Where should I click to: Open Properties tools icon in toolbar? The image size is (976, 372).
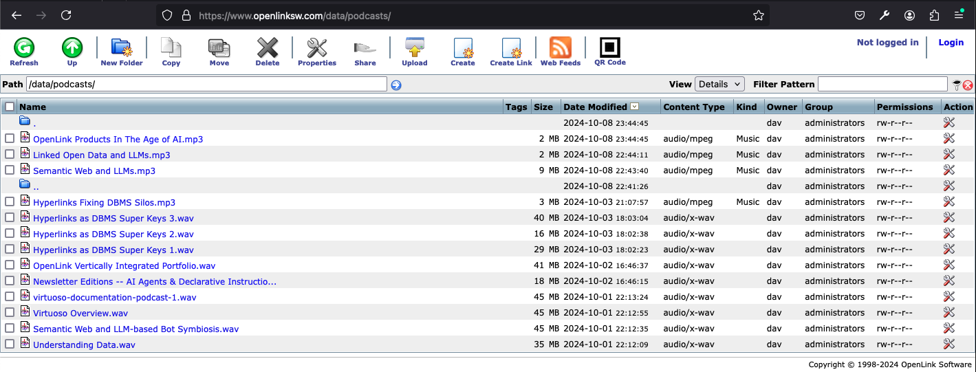pos(317,47)
